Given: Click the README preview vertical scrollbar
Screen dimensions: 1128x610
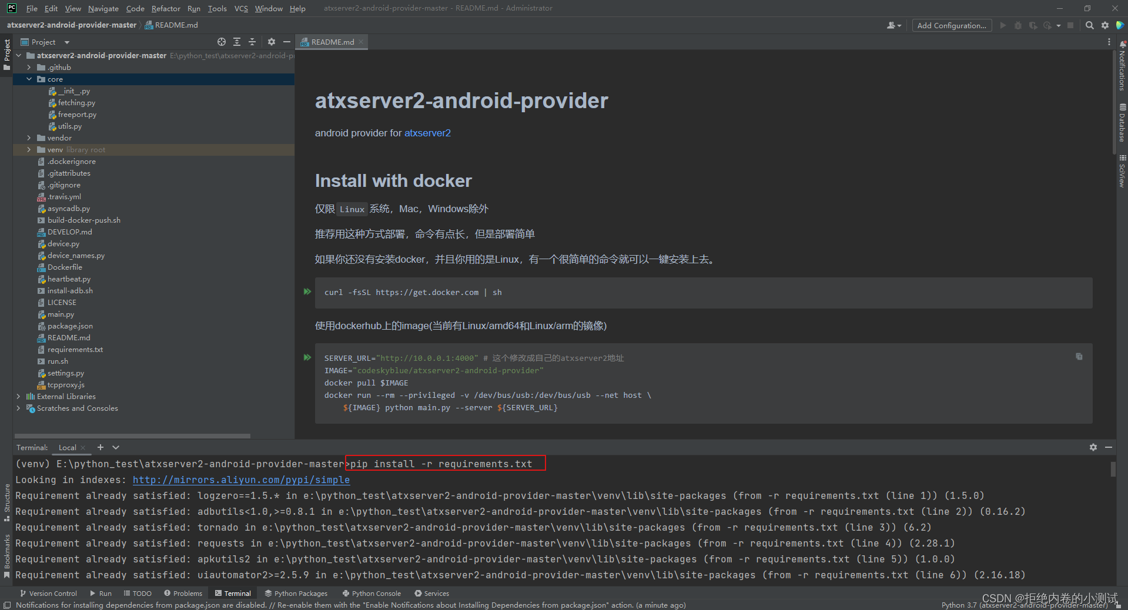Looking at the screenshot, I should [1114, 103].
